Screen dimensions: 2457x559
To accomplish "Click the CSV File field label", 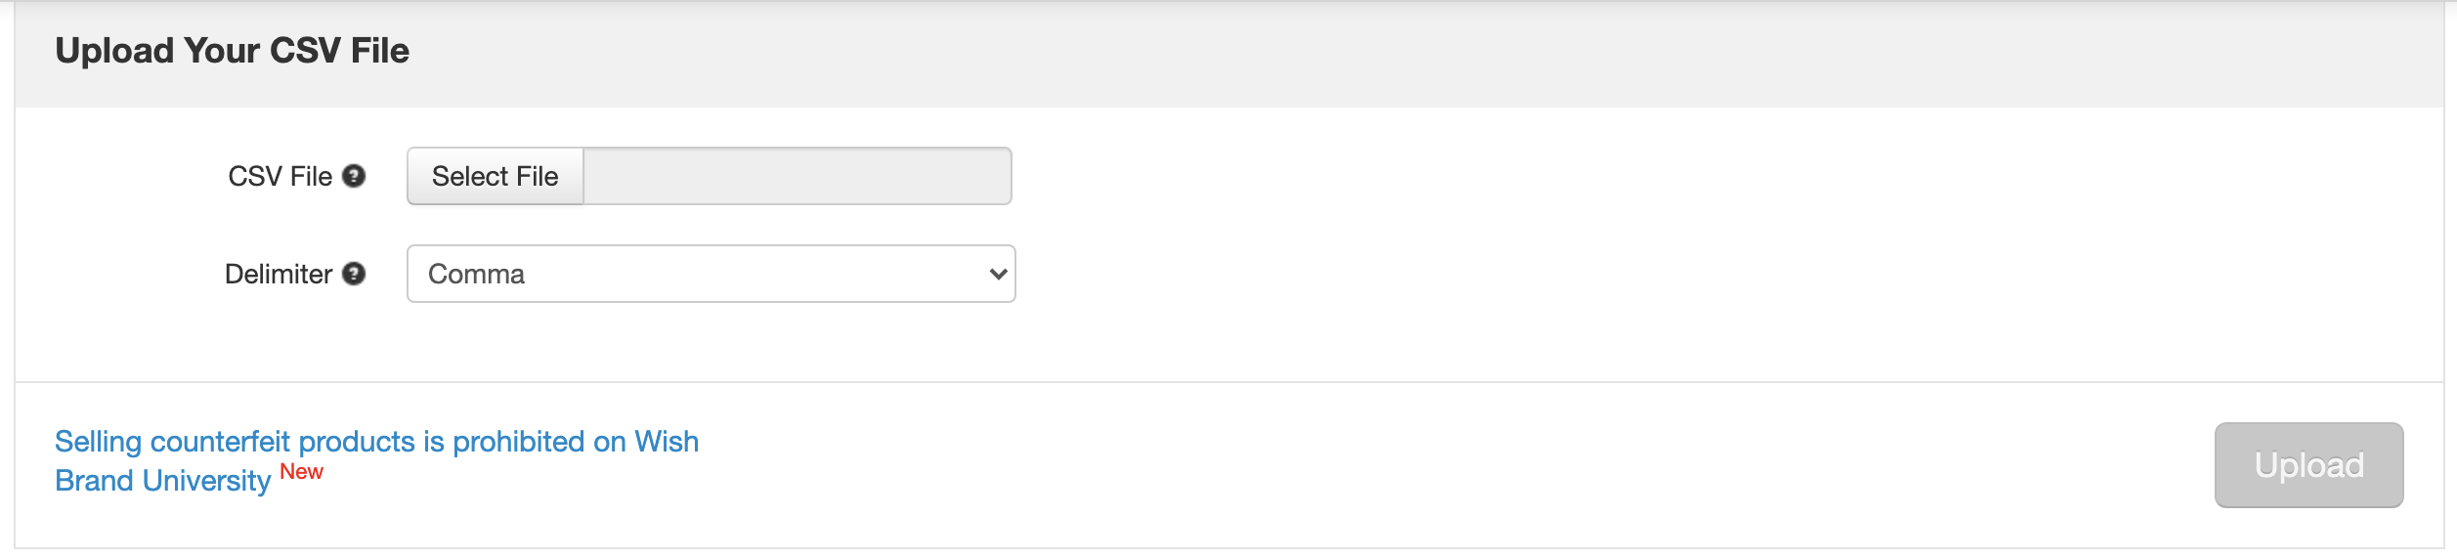I will [280, 176].
